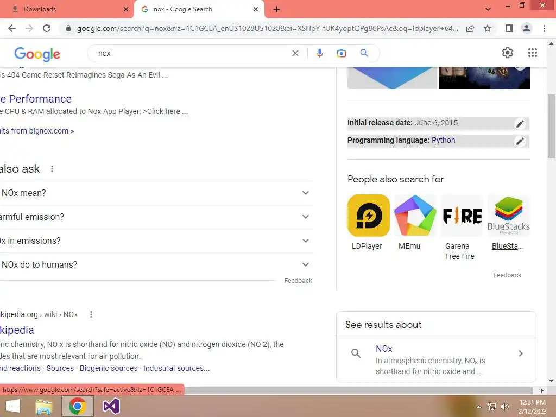Viewport: 556px width, 417px height.
Task: Open MEmu related search
Action: coord(415,222)
